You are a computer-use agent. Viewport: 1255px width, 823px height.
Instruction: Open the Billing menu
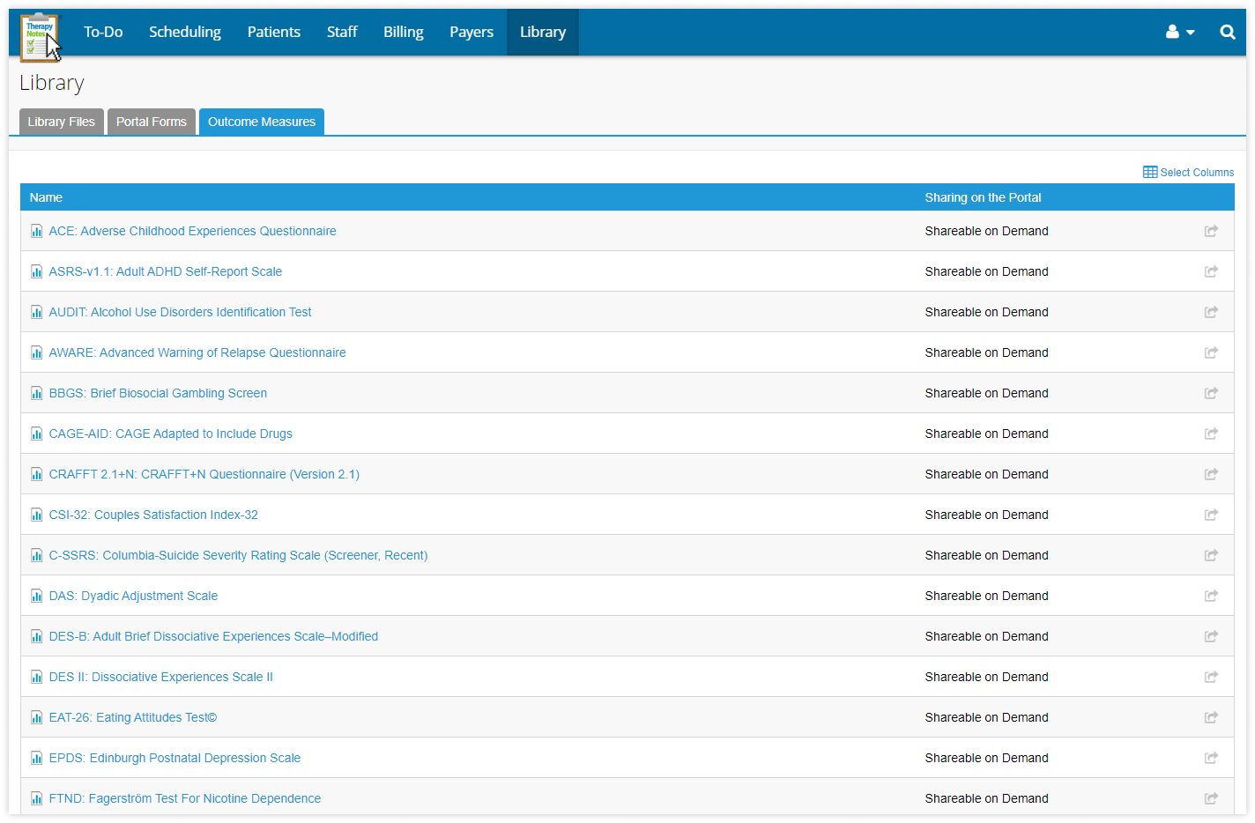click(404, 32)
